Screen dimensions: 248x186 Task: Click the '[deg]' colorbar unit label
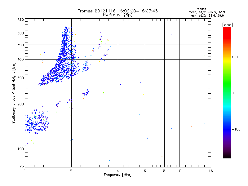pyautogui.click(x=228, y=25)
